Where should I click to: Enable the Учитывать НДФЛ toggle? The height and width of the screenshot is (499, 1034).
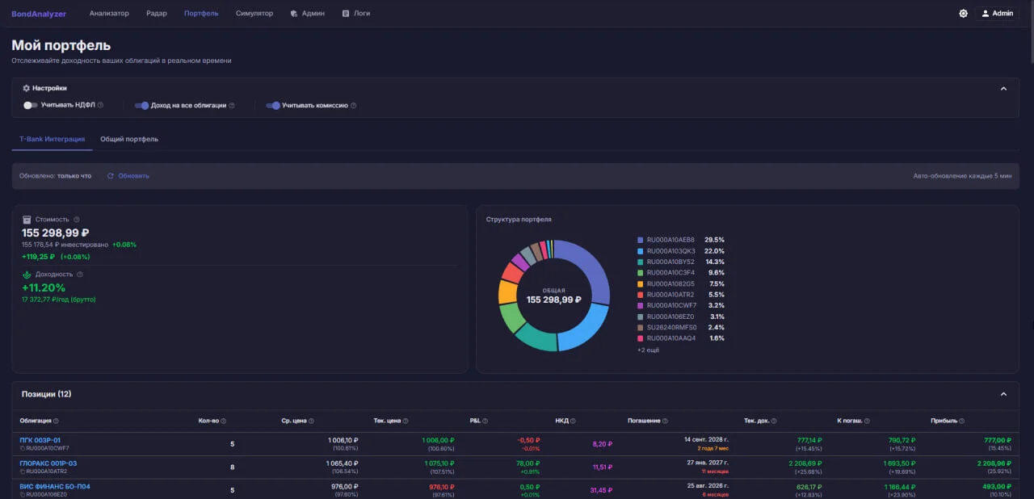click(30, 105)
